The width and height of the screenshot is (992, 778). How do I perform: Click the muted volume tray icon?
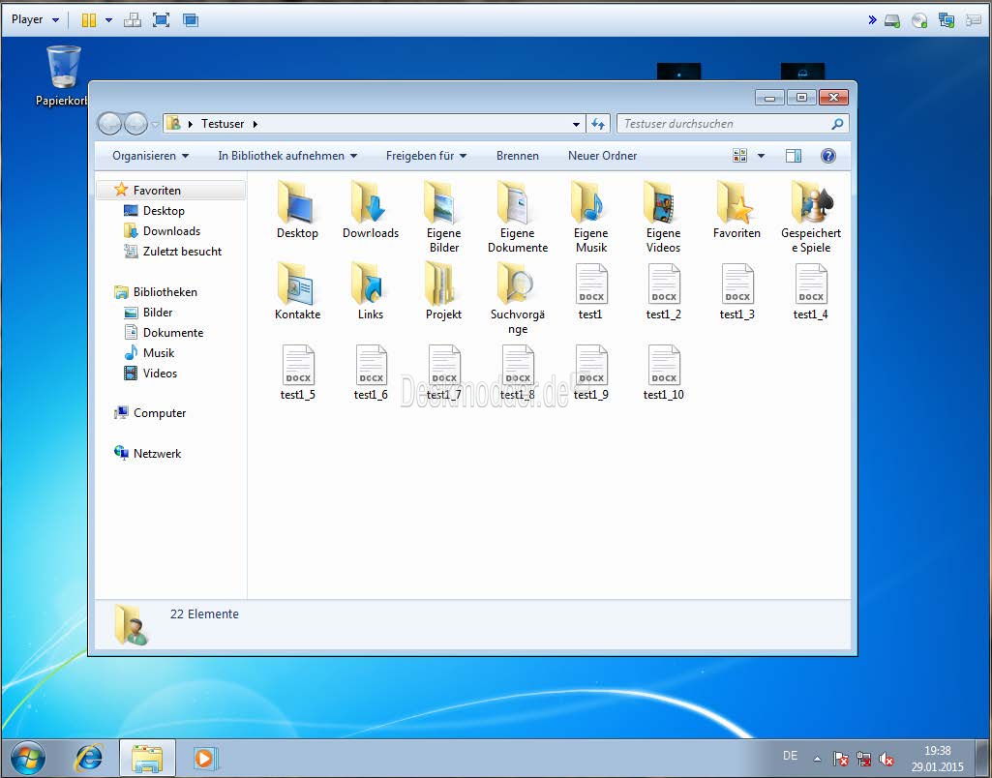coord(887,759)
